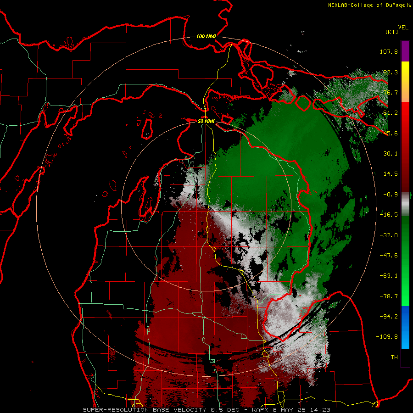Select the -0.9 scale value

point(391,195)
